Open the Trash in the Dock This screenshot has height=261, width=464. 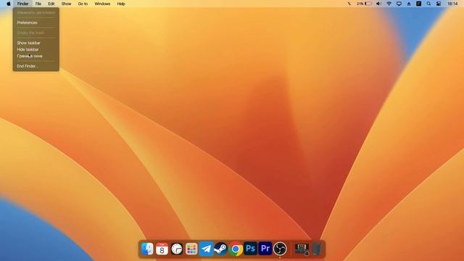[x=317, y=249]
